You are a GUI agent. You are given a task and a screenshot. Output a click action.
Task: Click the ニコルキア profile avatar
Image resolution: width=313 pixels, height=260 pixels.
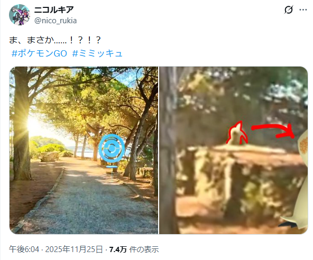point(20,15)
